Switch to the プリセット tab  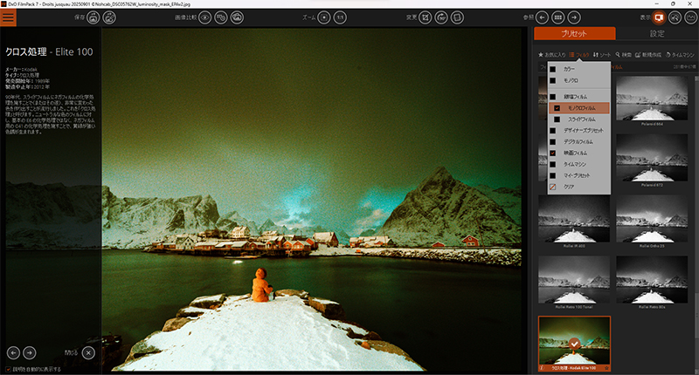pos(575,33)
